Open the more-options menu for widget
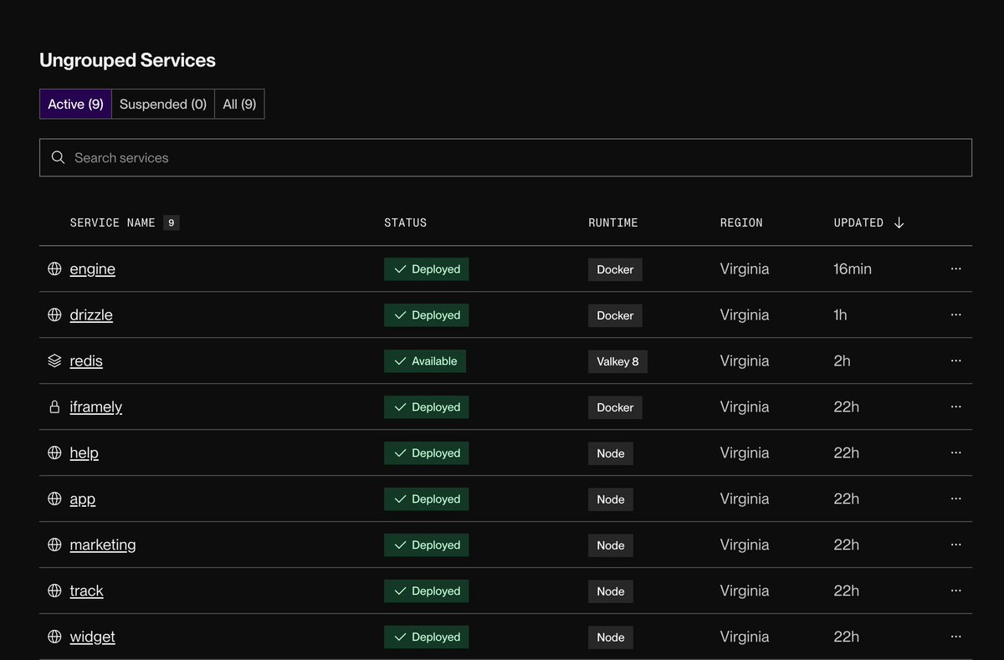 pos(956,637)
